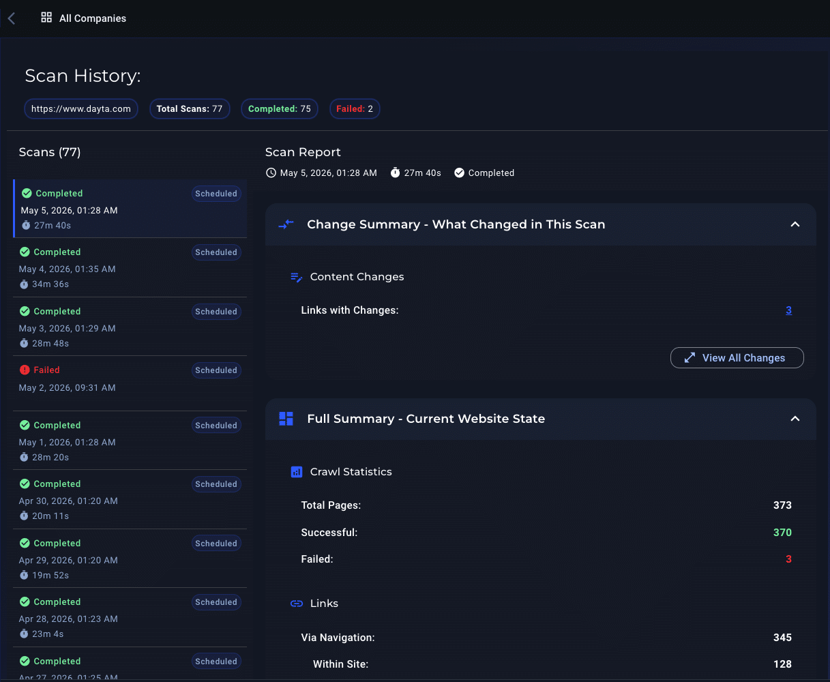830x682 pixels.
Task: Click red error icon of Failed scan
Action: tap(25, 370)
